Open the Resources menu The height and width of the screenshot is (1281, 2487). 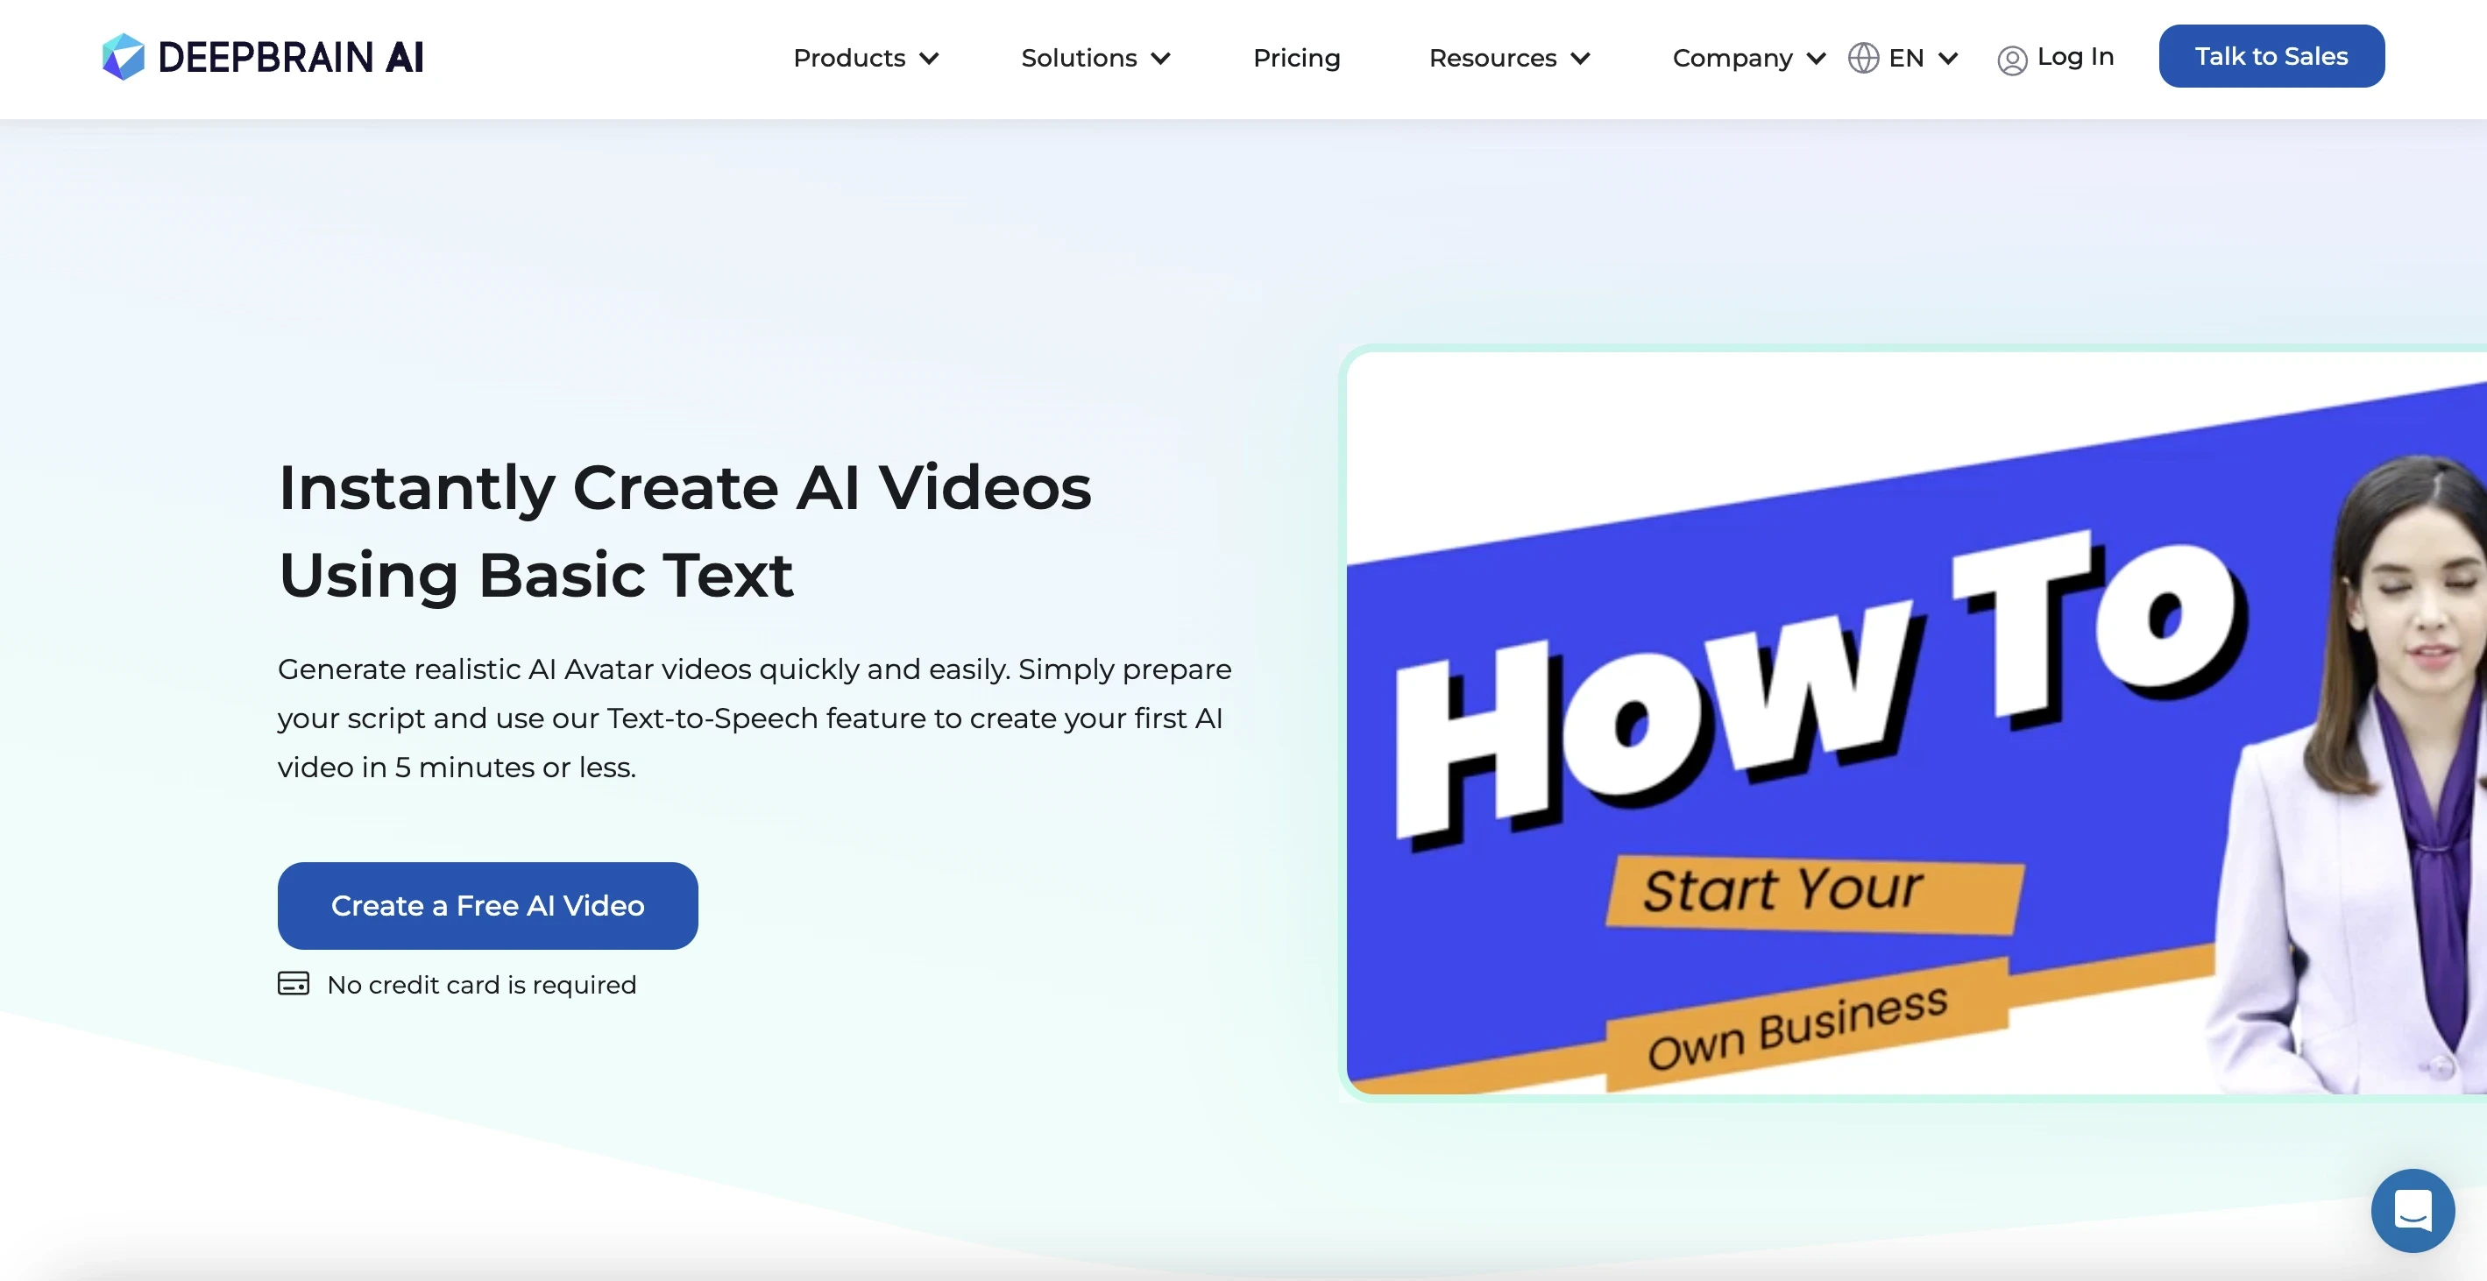coord(1492,58)
